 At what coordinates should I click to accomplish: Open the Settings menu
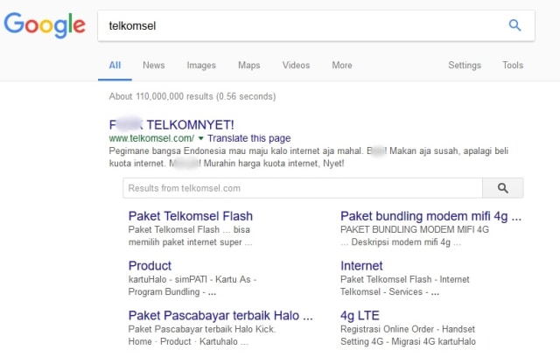click(465, 66)
